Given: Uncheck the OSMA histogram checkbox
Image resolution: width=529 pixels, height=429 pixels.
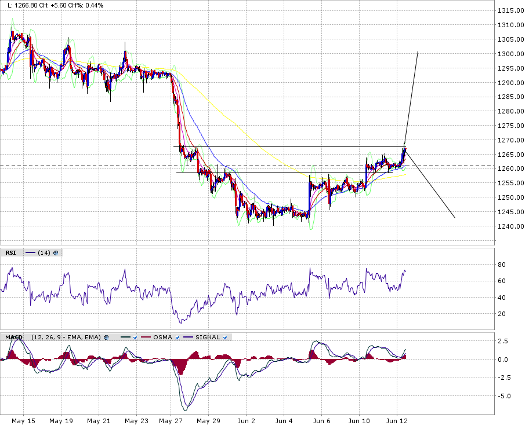Looking at the screenshot, I should 177,338.
